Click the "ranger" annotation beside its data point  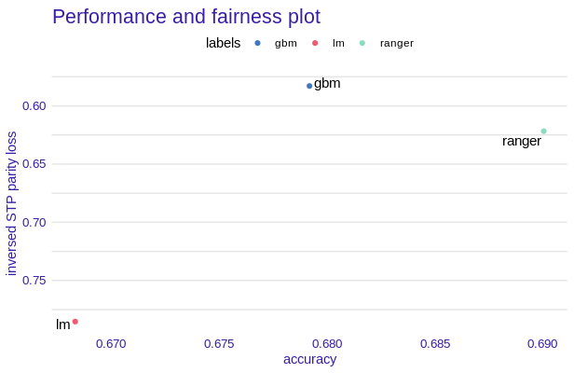(522, 142)
